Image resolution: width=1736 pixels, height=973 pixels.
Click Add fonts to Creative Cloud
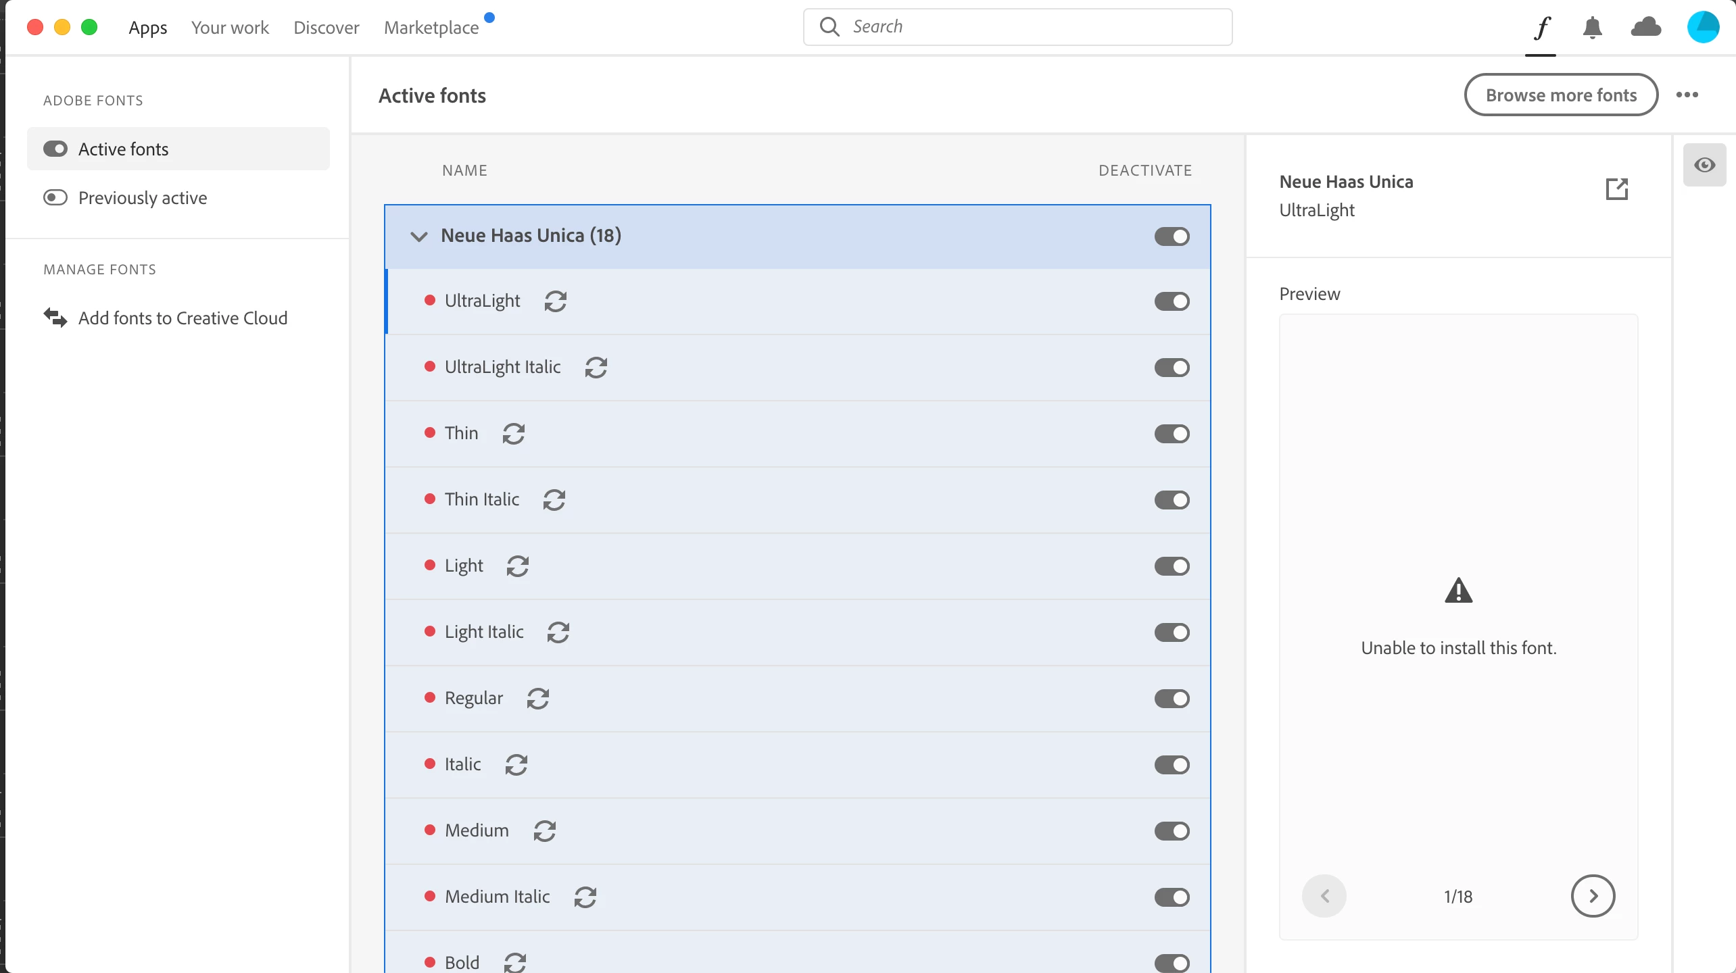[x=183, y=318]
